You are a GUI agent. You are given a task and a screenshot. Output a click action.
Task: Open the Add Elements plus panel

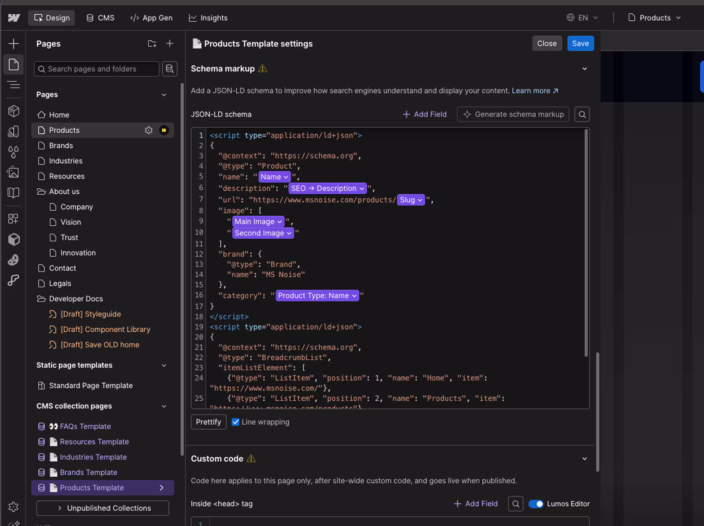(x=13, y=44)
